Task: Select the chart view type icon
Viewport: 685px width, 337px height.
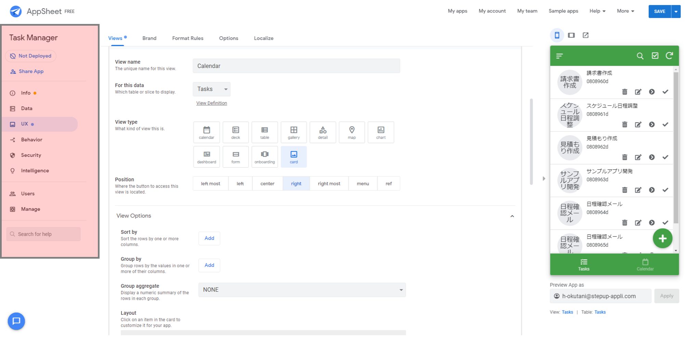Action: (x=380, y=132)
